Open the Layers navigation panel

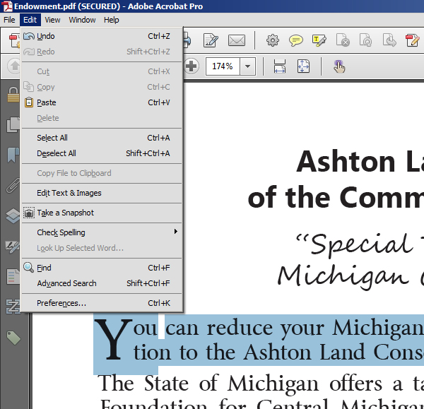click(13, 216)
